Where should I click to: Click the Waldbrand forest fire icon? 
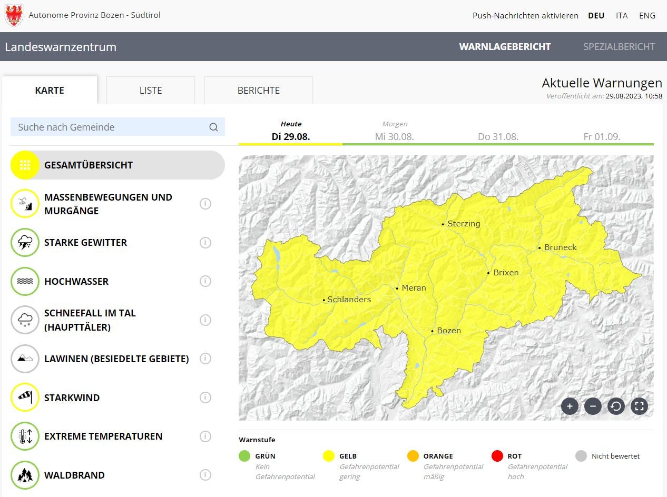point(25,475)
